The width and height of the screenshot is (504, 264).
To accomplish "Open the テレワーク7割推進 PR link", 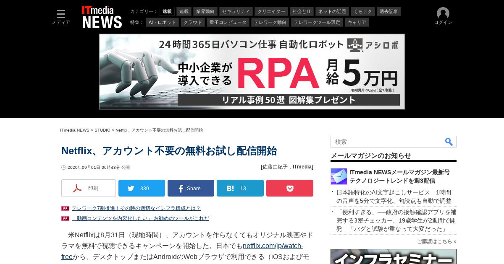I will pos(136,208).
